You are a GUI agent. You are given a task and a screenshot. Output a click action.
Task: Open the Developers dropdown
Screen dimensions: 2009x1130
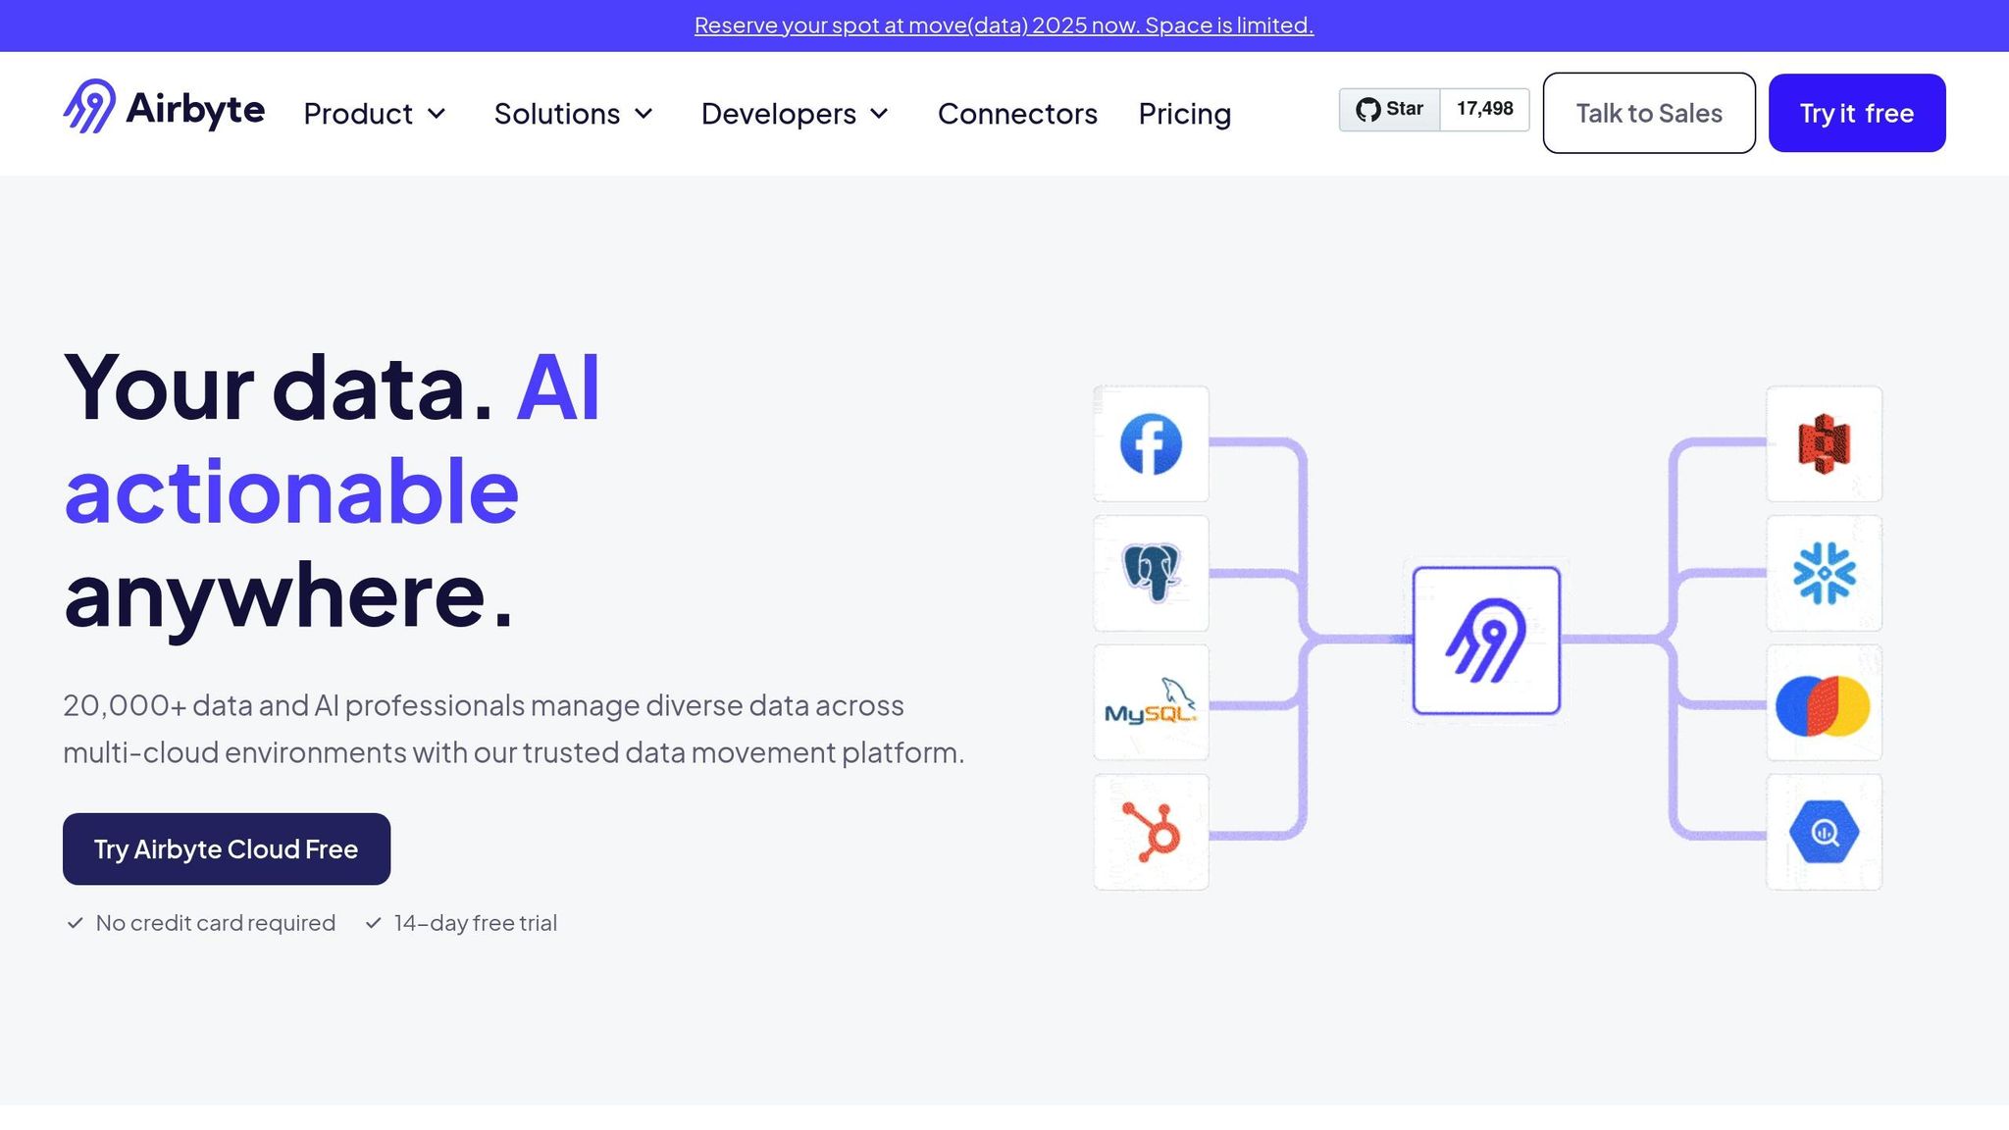coord(795,114)
